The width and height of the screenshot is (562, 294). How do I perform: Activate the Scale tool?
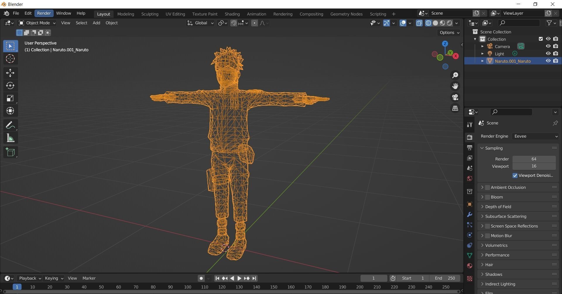point(11,98)
